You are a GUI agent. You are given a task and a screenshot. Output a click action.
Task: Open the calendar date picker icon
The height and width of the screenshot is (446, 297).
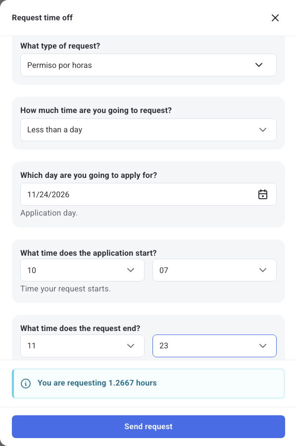[x=263, y=195]
